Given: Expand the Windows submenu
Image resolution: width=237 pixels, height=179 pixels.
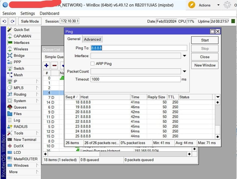Looking at the screenshot, I should point(37,165).
